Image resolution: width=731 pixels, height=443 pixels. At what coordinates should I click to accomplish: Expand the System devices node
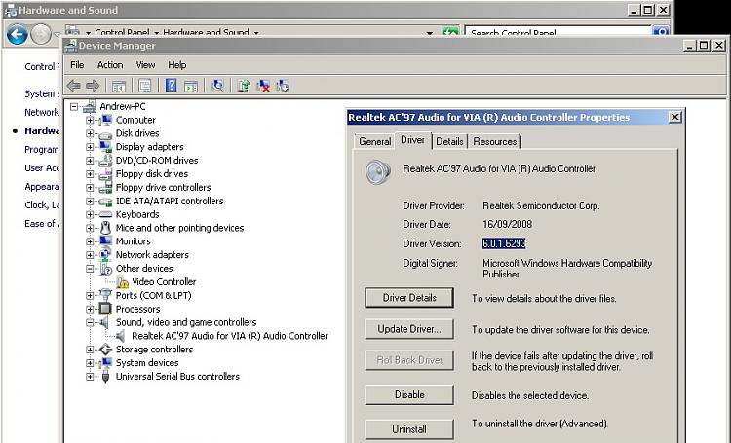[90, 363]
